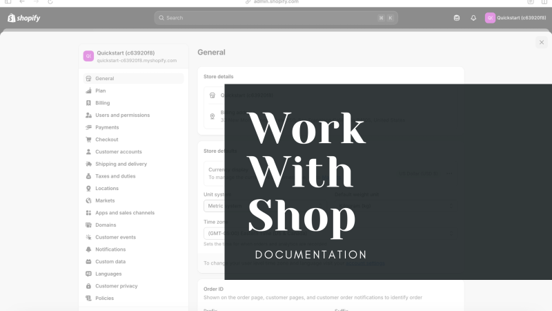Screen dimensions: 552x311
Task: Click the Payments card icon
Action: coord(88,127)
